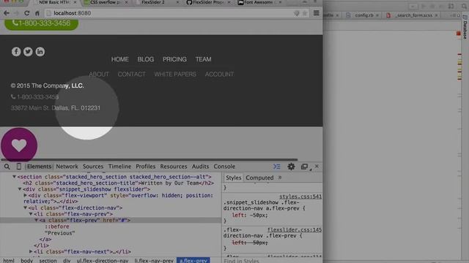Image resolution: width=469 pixels, height=263 pixels.
Task: Show the DevTools console drawer
Action: 277,167
